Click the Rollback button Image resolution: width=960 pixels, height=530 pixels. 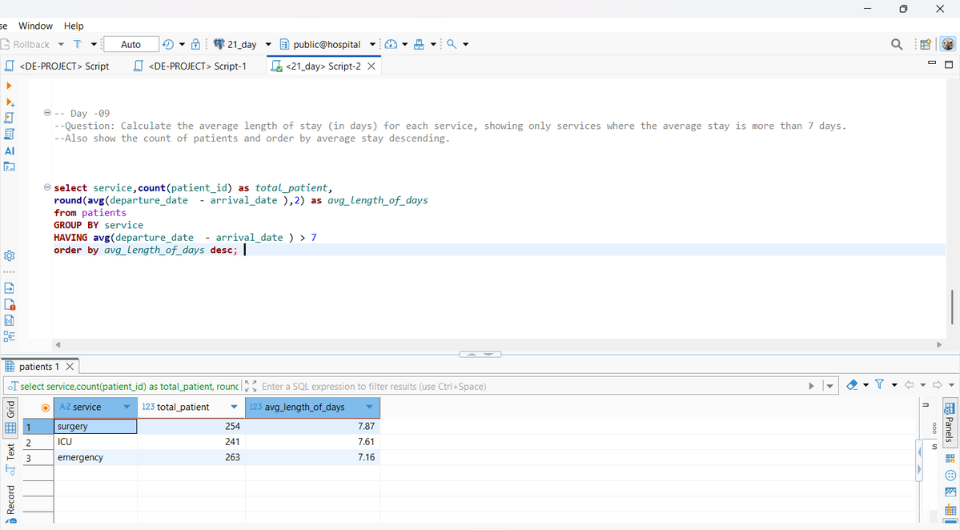[32, 44]
